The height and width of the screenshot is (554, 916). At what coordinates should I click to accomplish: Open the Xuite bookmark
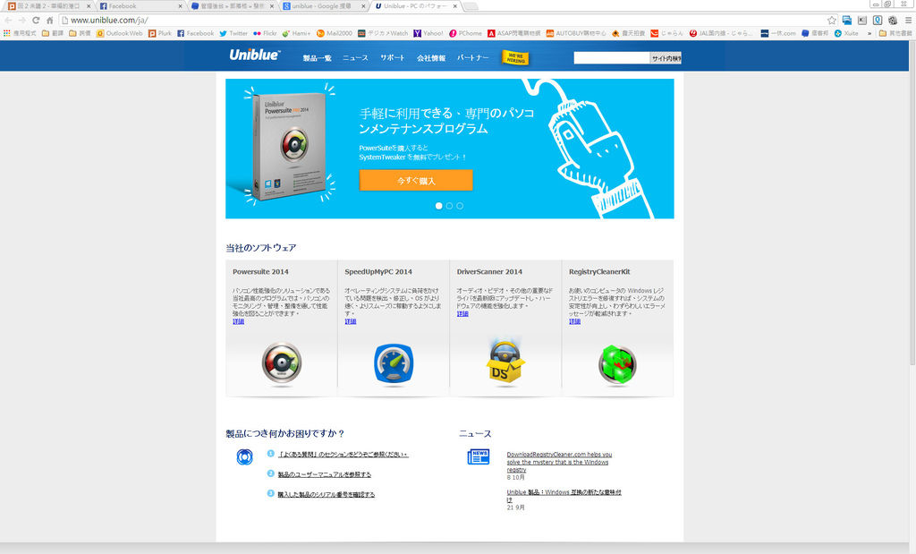click(846, 33)
